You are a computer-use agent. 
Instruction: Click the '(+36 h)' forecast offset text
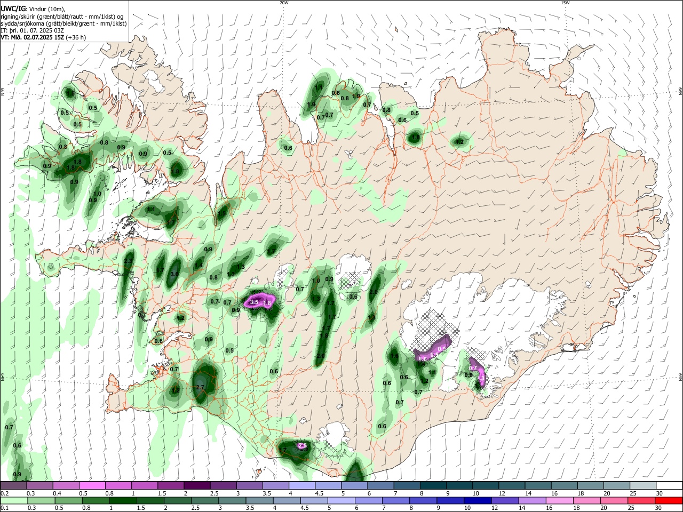(x=76, y=38)
